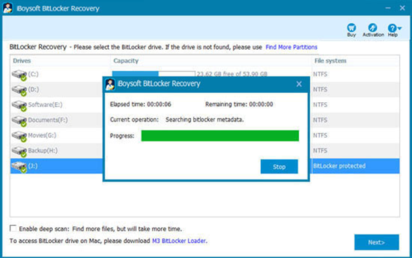This screenshot has height=258, width=412.
Task: Stop the BitLocker metadata search
Action: pos(279,167)
